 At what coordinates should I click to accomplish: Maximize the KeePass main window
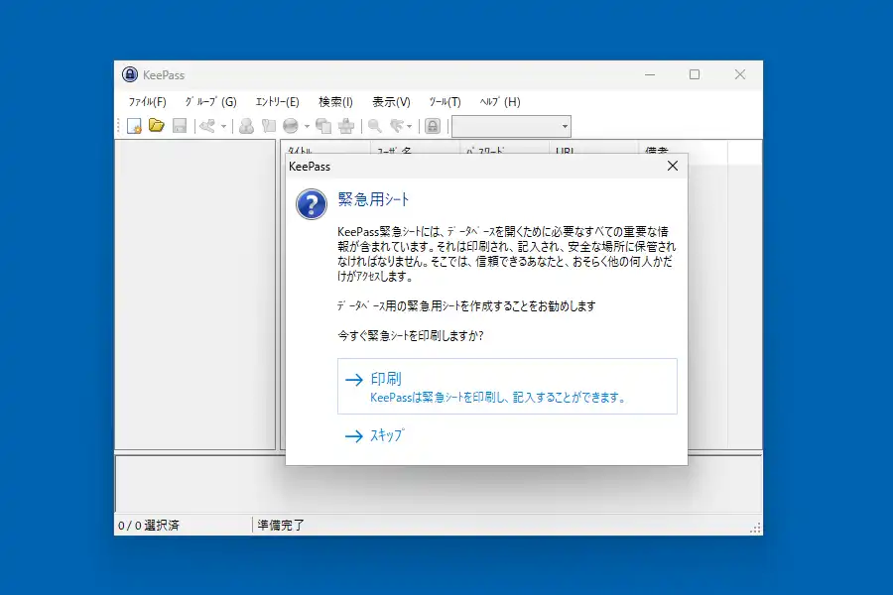(695, 74)
